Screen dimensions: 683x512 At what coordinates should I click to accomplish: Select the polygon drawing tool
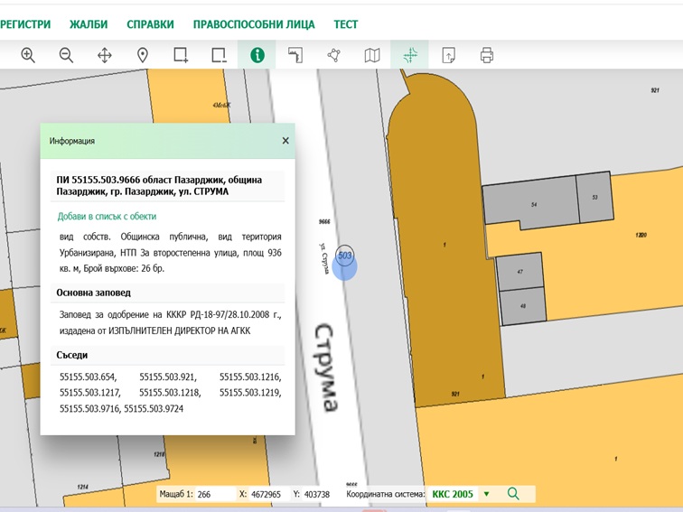click(333, 55)
